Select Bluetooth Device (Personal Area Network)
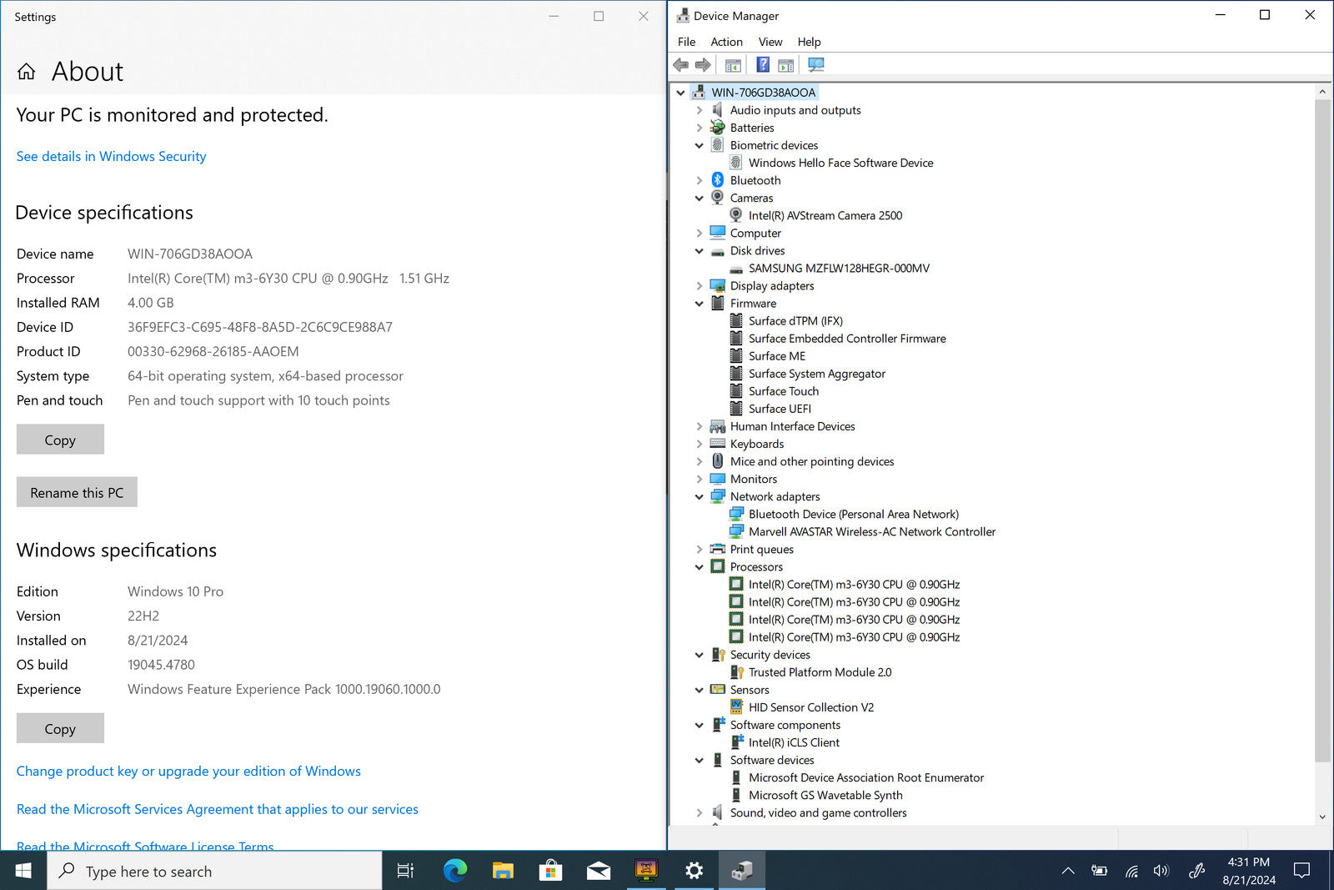This screenshot has width=1334, height=890. coord(854,515)
